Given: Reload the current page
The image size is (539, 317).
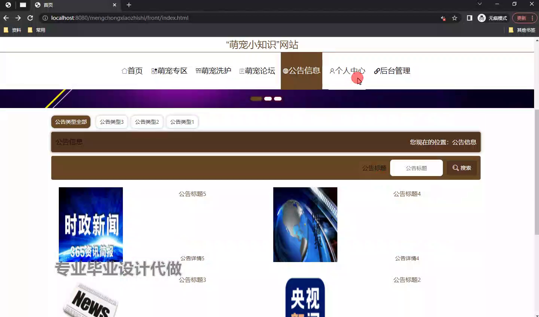Looking at the screenshot, I should tap(30, 18).
